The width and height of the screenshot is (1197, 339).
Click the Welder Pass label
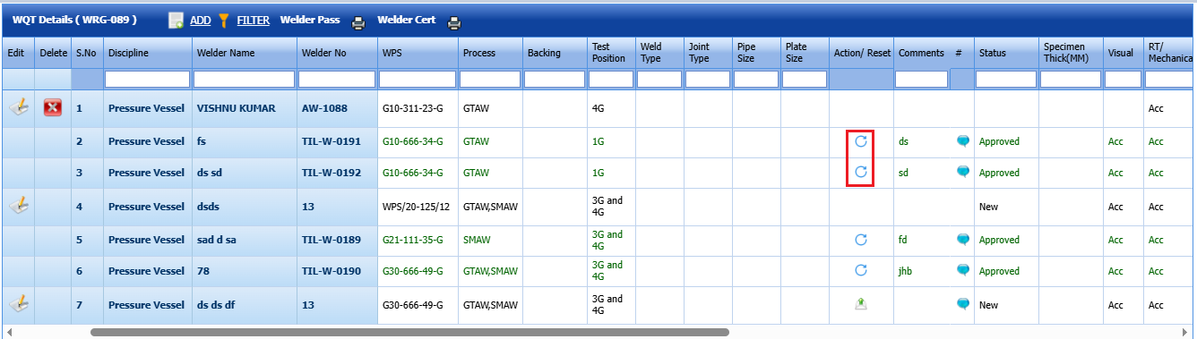[310, 20]
